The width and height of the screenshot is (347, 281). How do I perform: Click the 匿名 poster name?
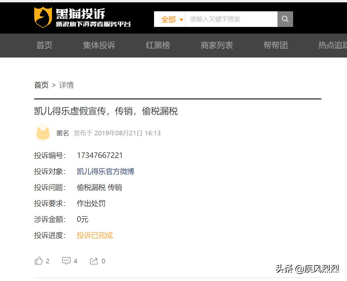63,133
